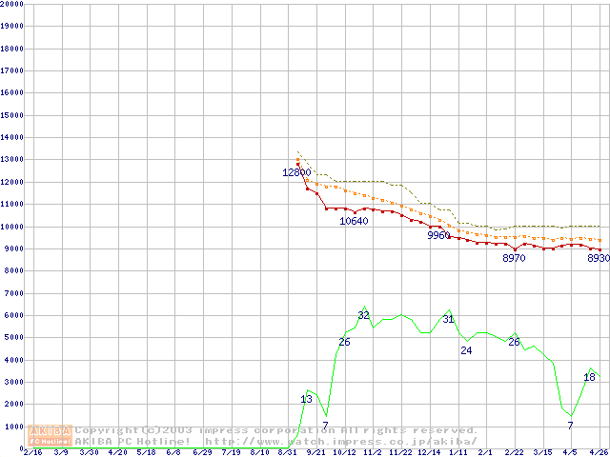
Task: Select the 10640 price data label
Action: point(354,221)
